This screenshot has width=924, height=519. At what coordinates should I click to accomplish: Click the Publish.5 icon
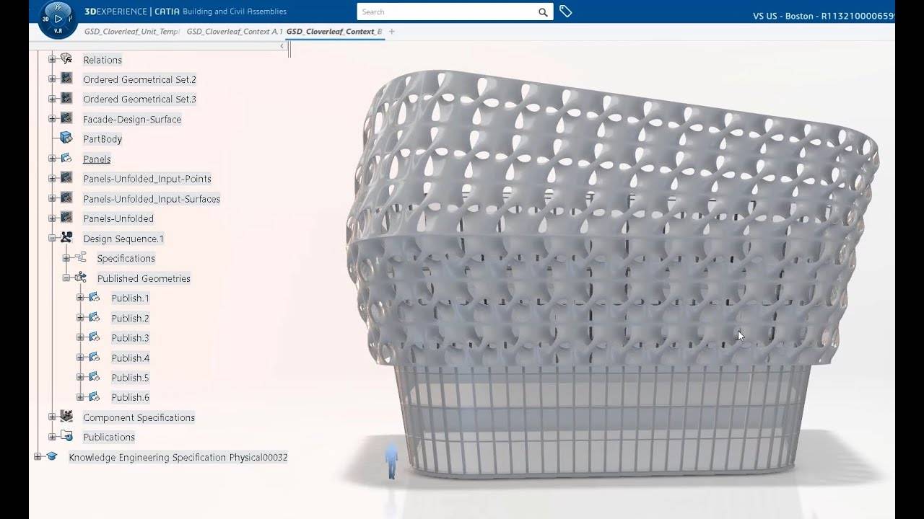[x=95, y=377]
